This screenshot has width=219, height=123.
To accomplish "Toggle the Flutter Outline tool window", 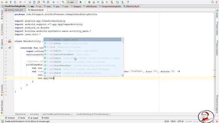I will click(217, 28).
